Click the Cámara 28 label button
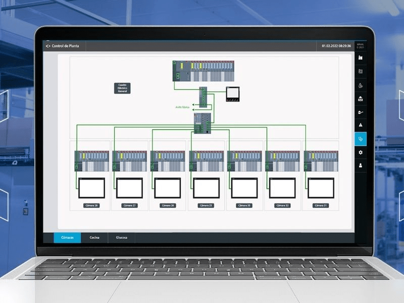This screenshot has height=303, width=404. pos(91,206)
